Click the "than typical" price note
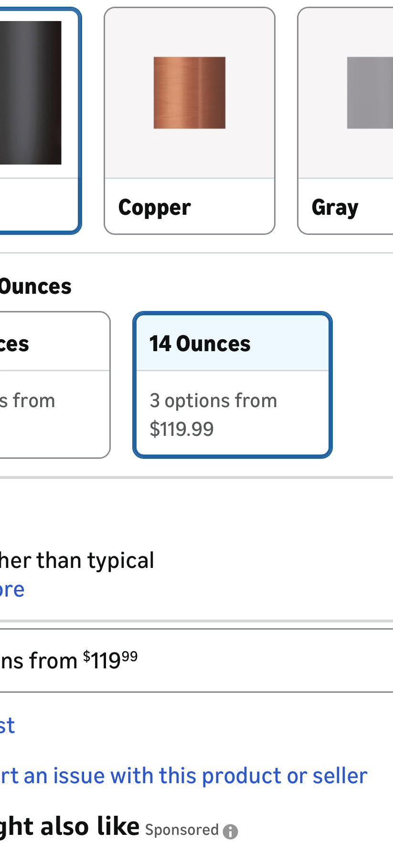Screen dimensions: 393x854 (x=76, y=560)
